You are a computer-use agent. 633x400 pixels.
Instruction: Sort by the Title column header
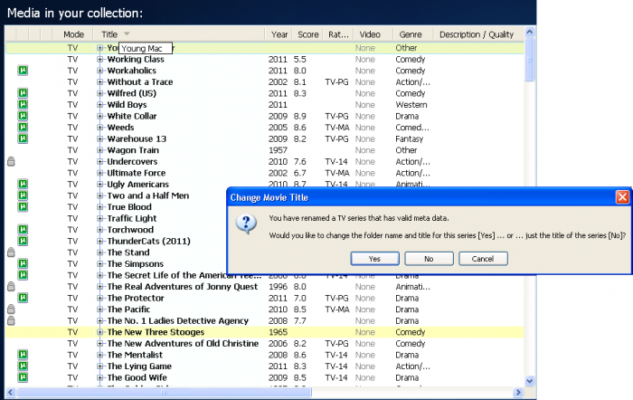(179, 34)
